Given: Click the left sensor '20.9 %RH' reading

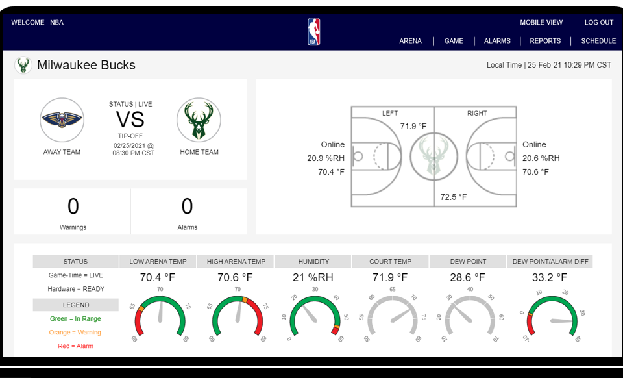Looking at the screenshot, I should (326, 158).
